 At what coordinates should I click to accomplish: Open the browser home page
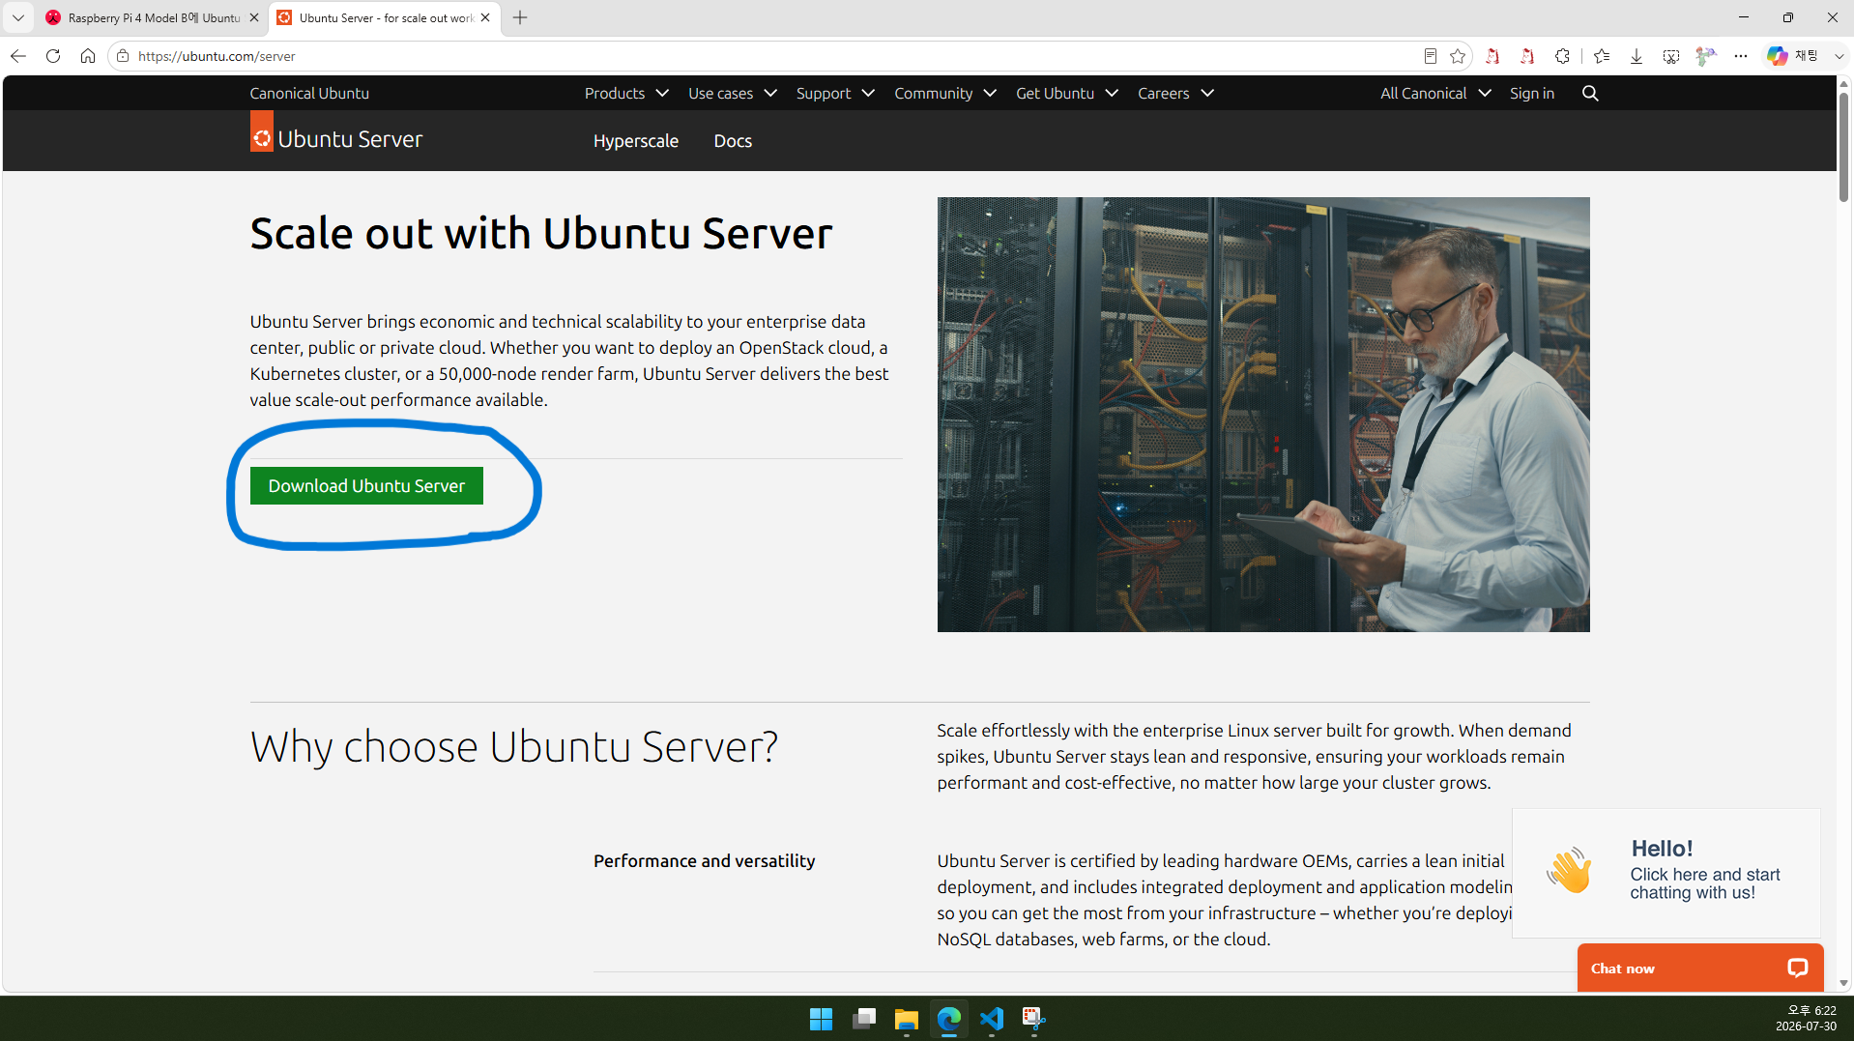point(88,56)
